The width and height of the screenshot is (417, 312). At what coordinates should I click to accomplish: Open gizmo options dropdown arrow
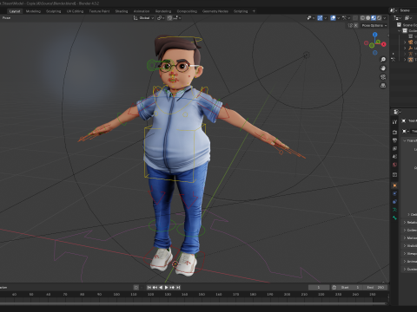[x=325, y=18]
